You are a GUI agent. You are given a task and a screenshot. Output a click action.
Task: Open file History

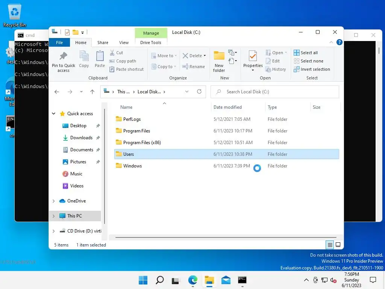[276, 69]
